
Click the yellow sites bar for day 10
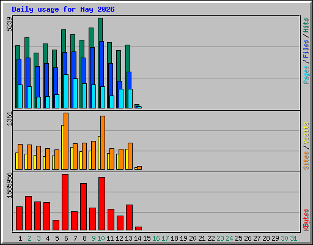pos(99,153)
